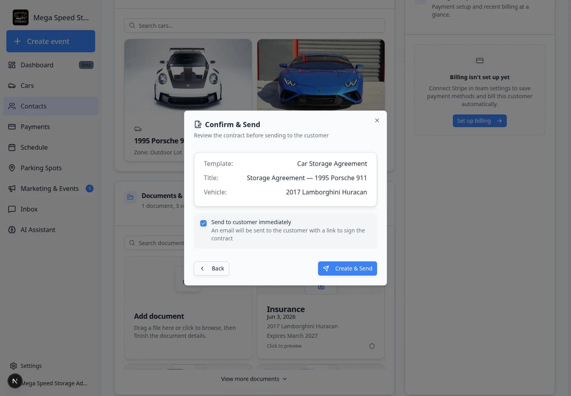
Task: Open Parking Spots page
Action: point(51,168)
